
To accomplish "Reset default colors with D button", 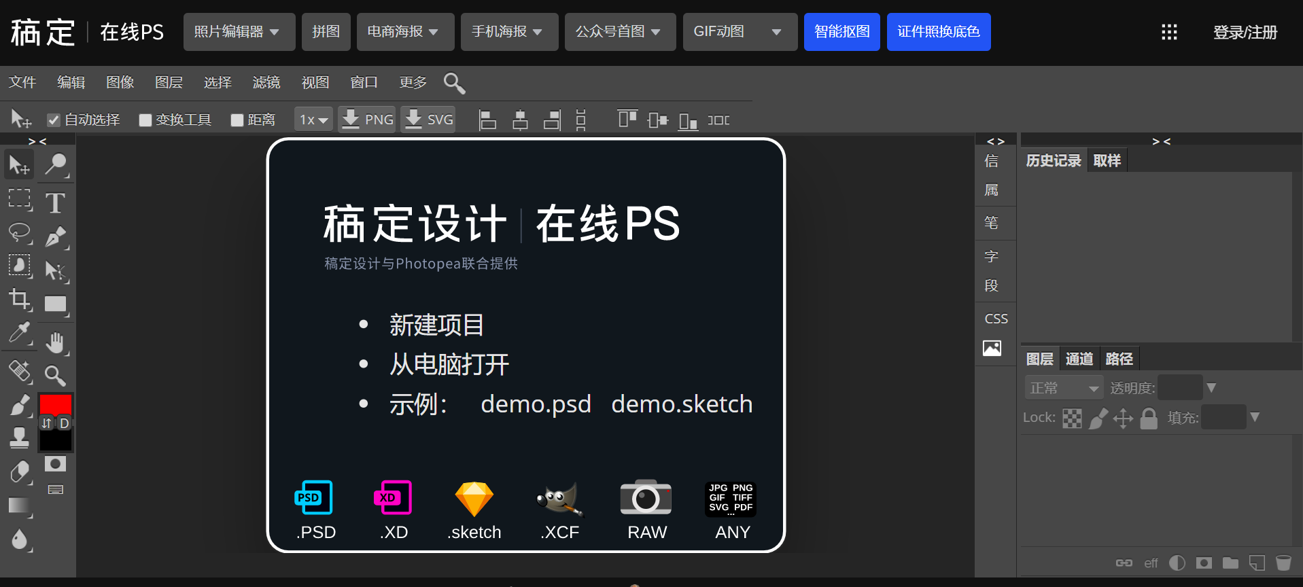I will [64, 423].
